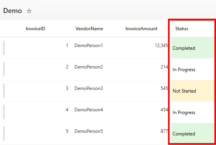Screen dimensions: 216x145
Task: Click the invoice amount 545
Action: (x=164, y=88)
